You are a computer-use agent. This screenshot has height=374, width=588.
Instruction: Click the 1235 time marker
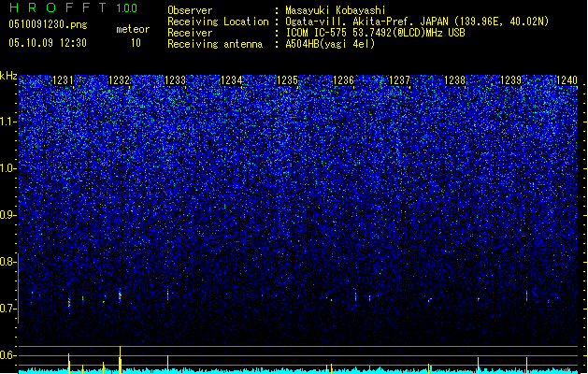point(287,80)
